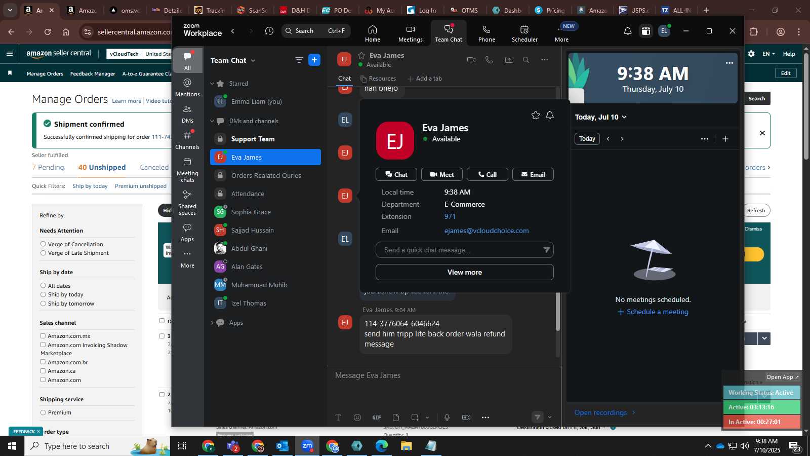810x456 pixels.
Task: Switch to Zoom Scheduler tab
Action: [524, 33]
